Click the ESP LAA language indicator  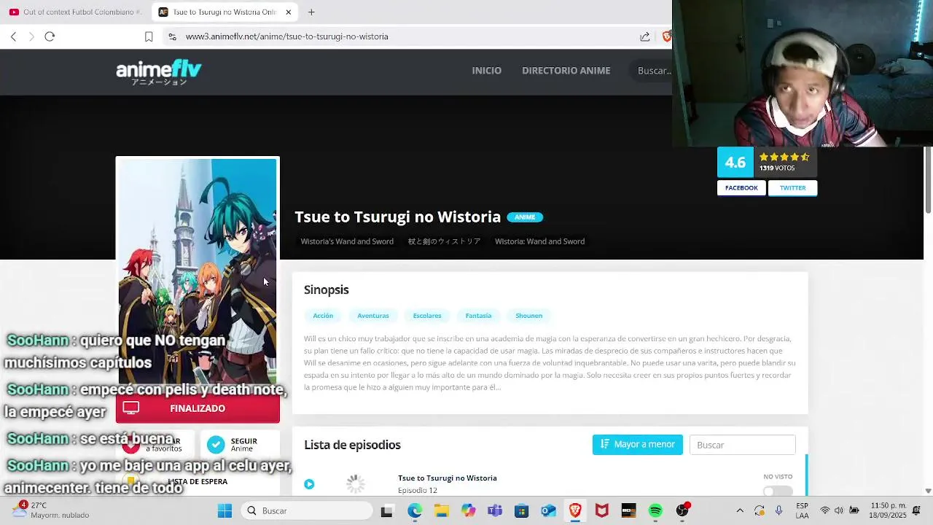tap(802, 510)
